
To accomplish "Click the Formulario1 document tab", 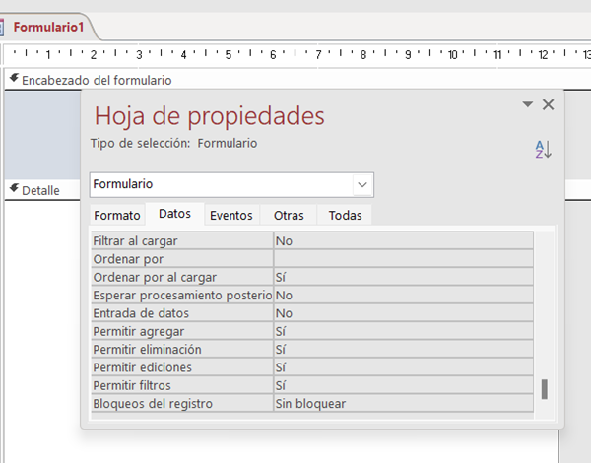I will [x=47, y=27].
